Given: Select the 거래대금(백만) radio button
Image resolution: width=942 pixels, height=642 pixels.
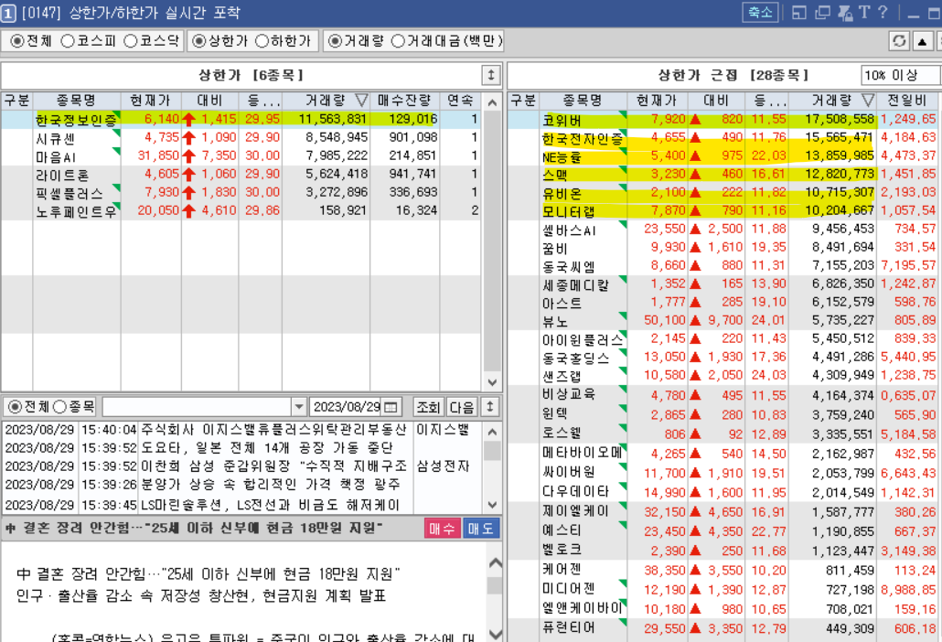Looking at the screenshot, I should coord(398,41).
